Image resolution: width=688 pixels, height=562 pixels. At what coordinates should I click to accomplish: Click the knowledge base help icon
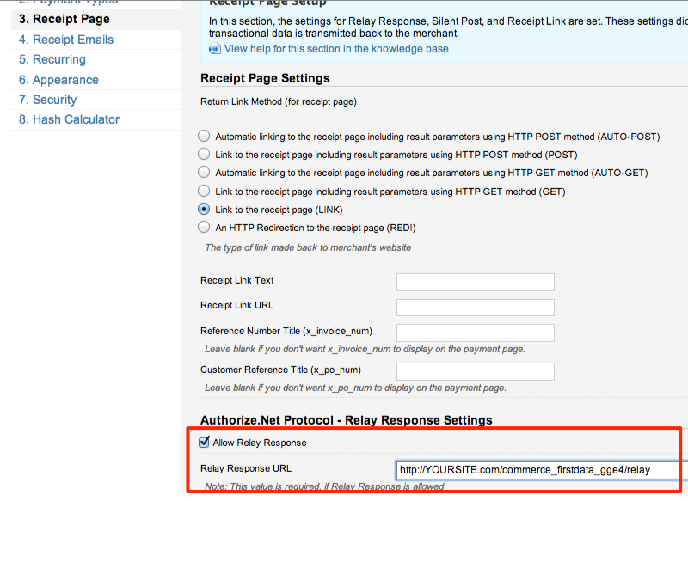pos(214,49)
